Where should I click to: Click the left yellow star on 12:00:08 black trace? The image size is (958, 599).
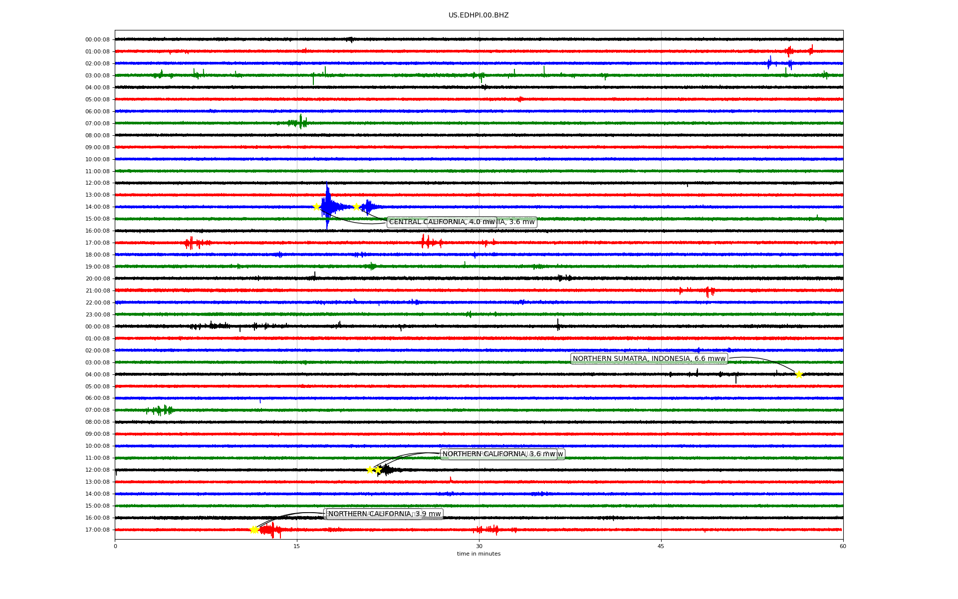(x=370, y=469)
